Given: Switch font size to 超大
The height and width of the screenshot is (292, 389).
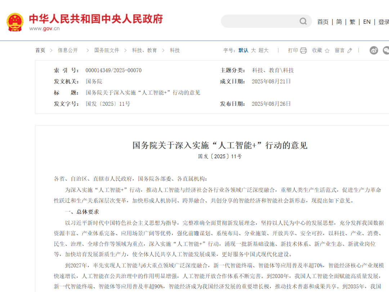Looking at the screenshot, I should pos(263,50).
